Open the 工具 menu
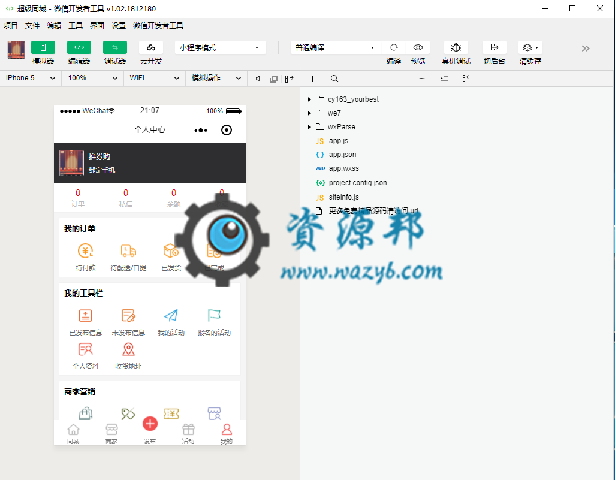This screenshot has height=480, width=615. (x=76, y=26)
